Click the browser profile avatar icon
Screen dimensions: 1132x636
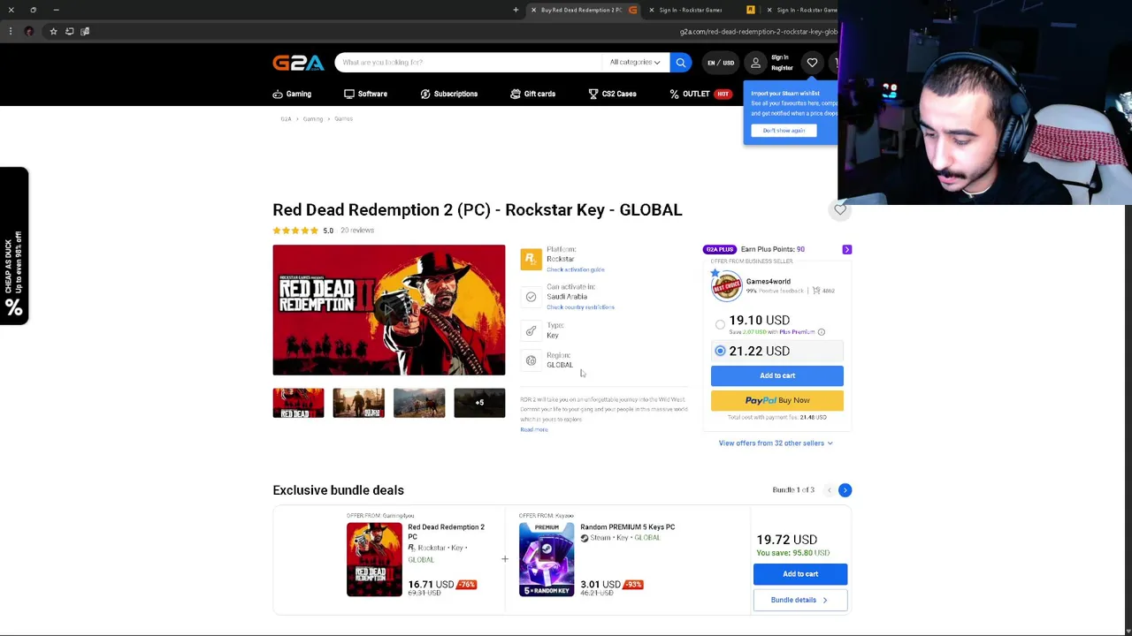[x=28, y=32]
